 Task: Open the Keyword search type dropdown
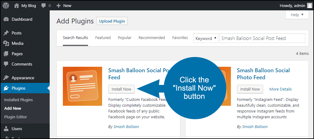click(206, 38)
